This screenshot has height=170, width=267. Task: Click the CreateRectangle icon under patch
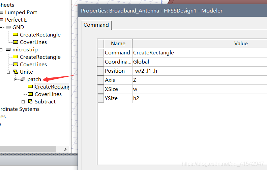(30, 87)
